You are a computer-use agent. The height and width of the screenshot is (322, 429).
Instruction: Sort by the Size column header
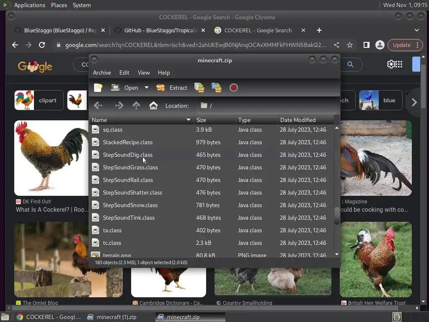point(215,120)
